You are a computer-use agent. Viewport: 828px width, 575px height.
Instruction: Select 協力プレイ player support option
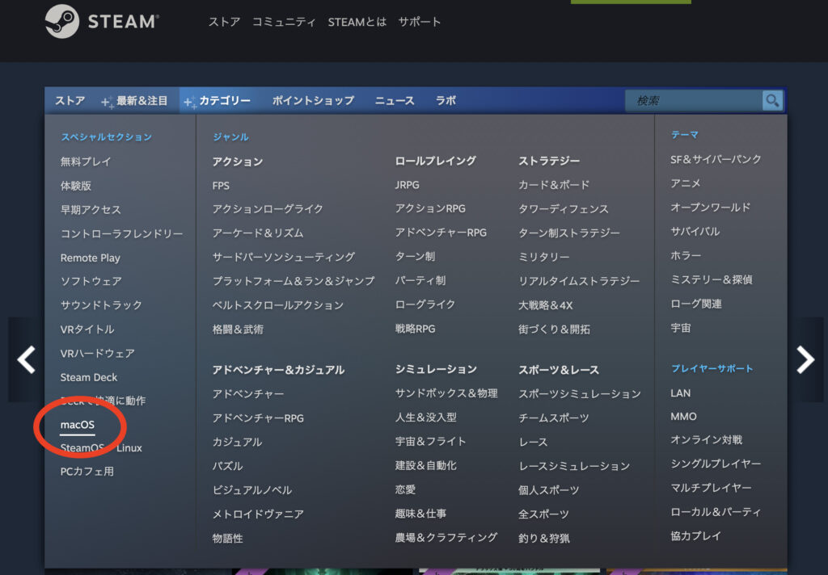coord(695,536)
